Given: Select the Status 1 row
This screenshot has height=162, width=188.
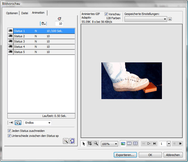Looking at the screenshot, I should (x=41, y=31).
